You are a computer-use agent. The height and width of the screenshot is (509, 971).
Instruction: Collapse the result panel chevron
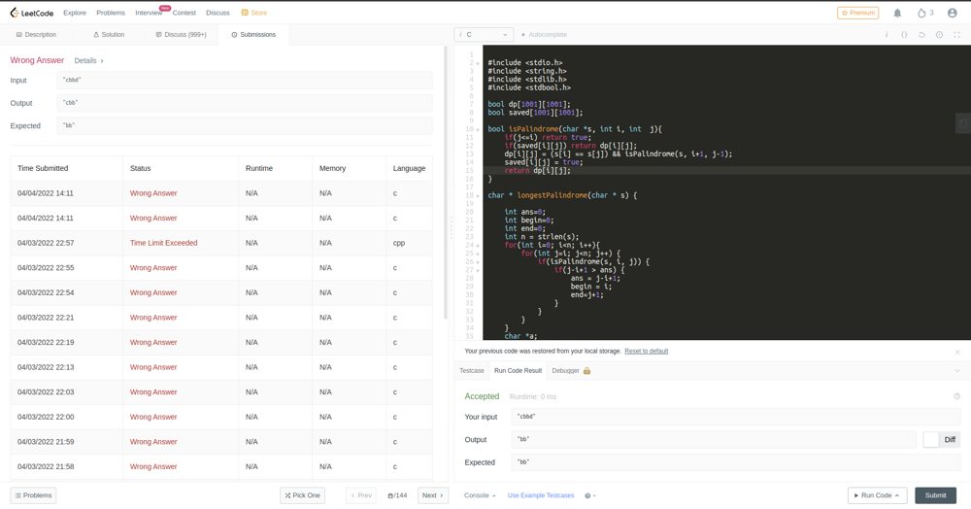957,371
